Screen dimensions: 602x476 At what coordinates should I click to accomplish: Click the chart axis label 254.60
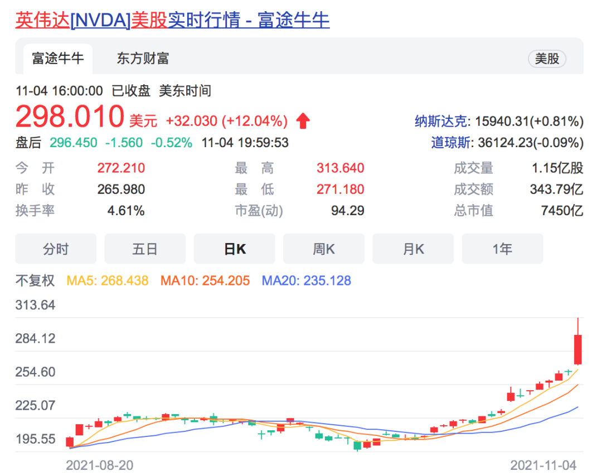35,372
